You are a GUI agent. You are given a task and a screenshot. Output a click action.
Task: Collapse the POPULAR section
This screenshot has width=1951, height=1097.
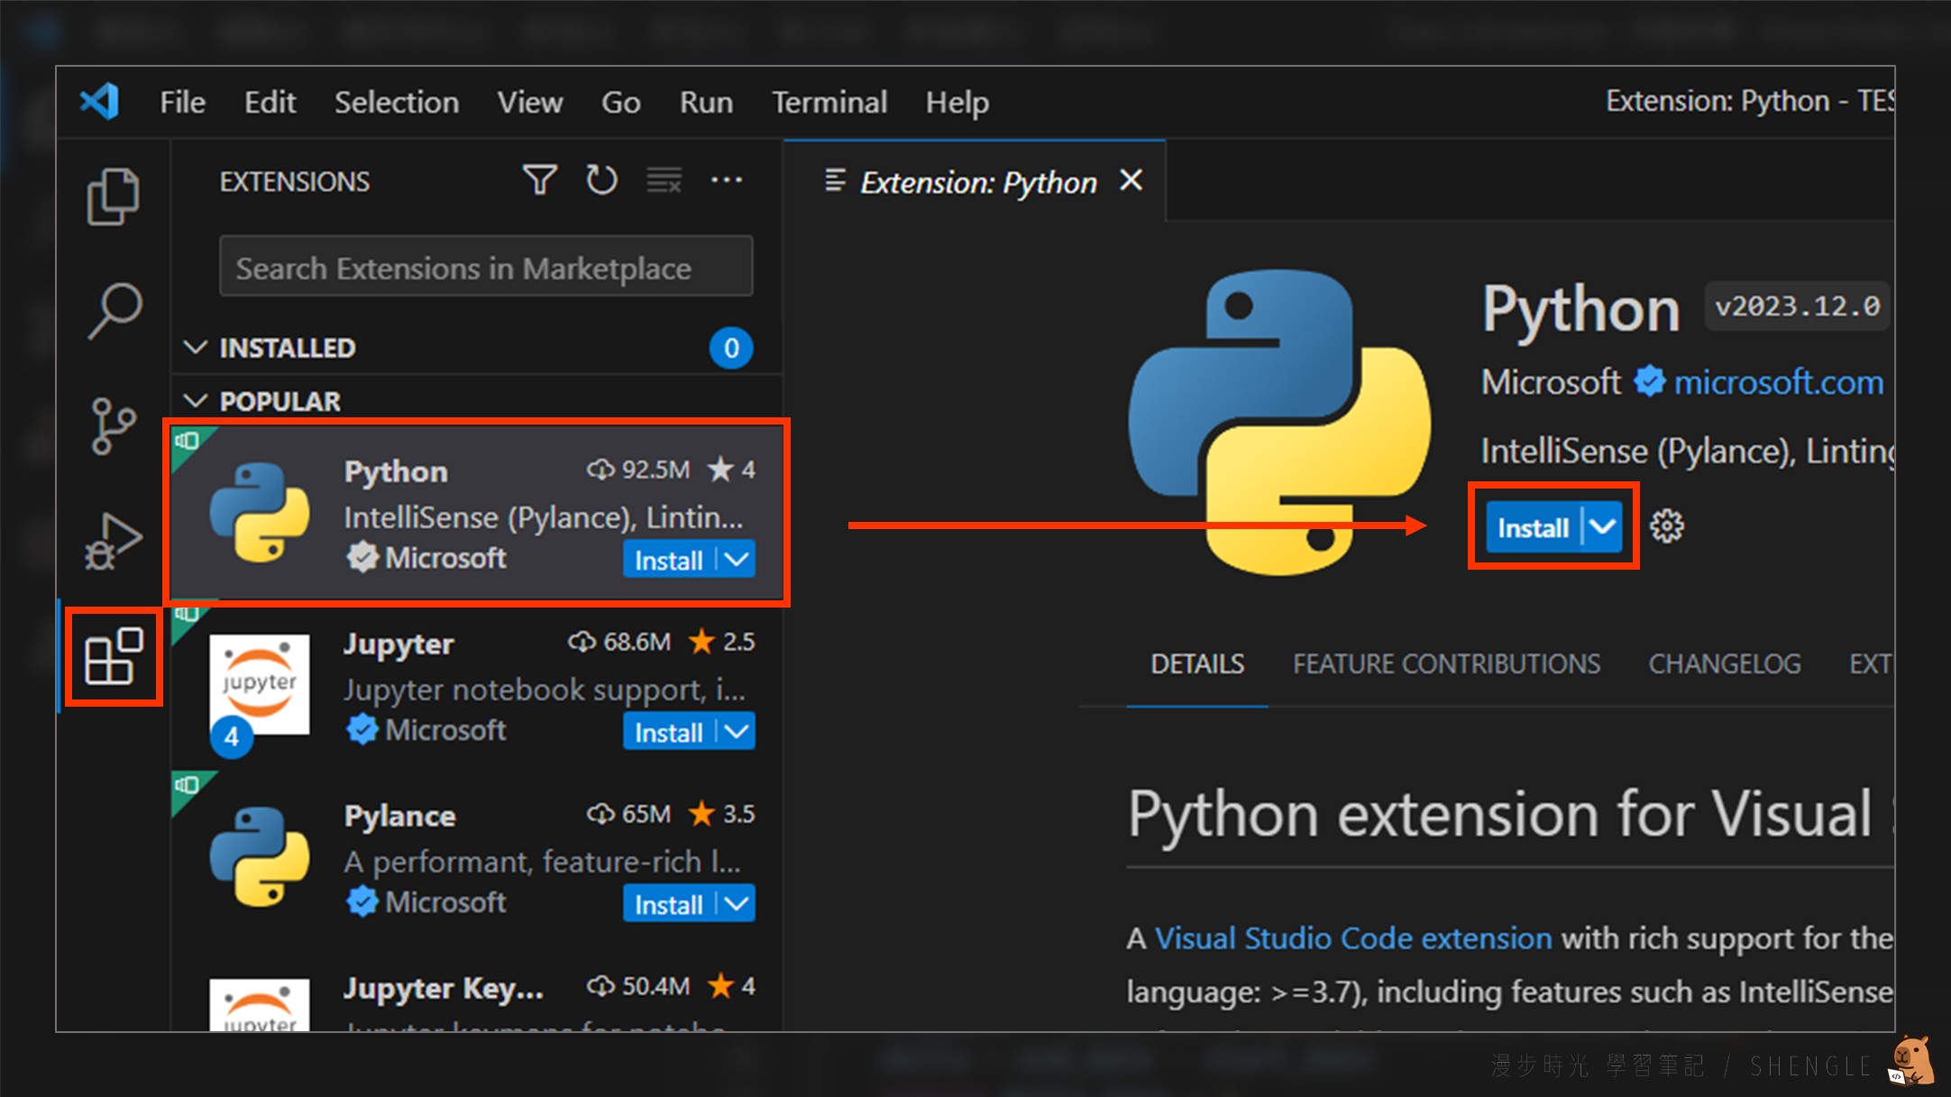coord(196,401)
